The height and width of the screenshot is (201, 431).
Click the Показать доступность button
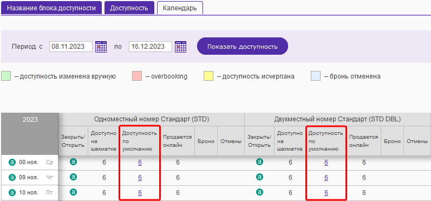[243, 47]
